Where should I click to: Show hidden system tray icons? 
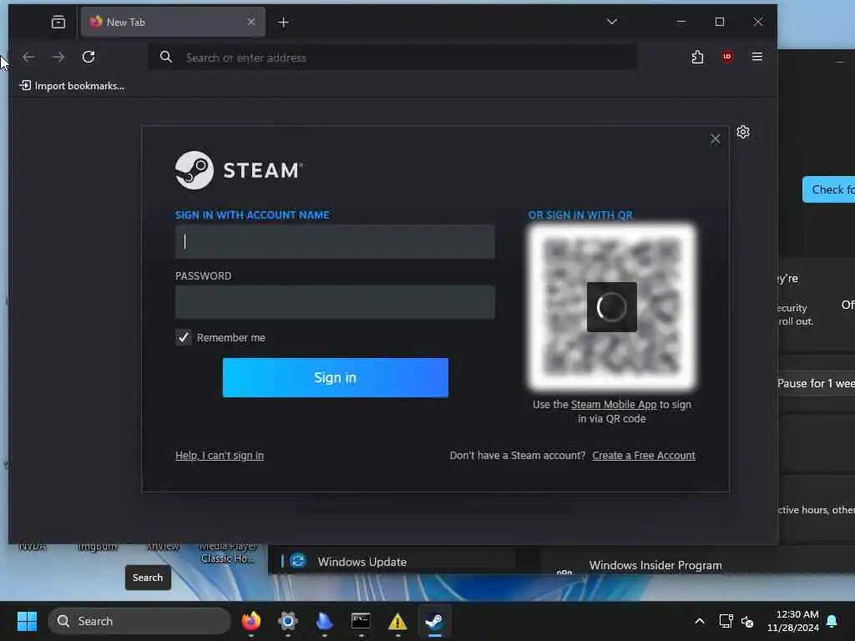tap(700, 621)
